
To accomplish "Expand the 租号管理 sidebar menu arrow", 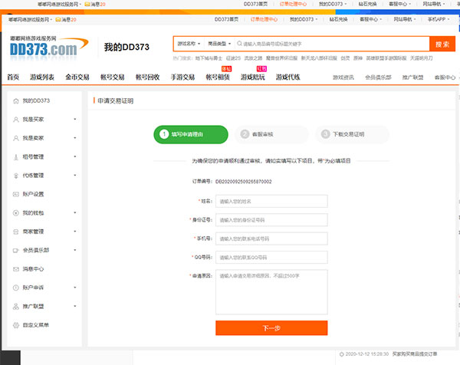I will [74, 157].
